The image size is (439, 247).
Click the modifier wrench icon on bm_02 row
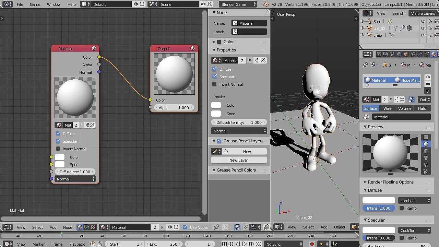click(x=402, y=28)
